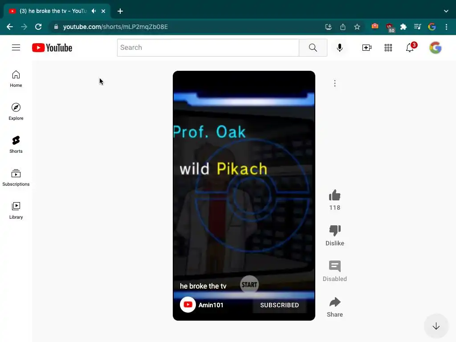Viewport: 456px width, 342px height.
Task: Click the address bar URL
Action: [115, 27]
